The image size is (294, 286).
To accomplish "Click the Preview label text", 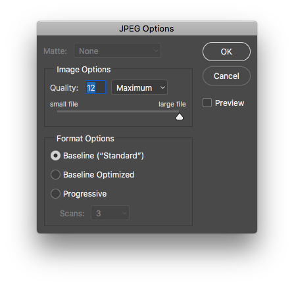I will 230,103.
